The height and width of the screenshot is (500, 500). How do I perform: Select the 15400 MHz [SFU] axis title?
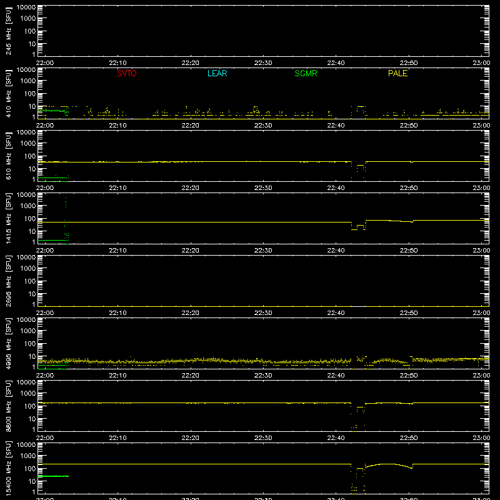[8, 468]
